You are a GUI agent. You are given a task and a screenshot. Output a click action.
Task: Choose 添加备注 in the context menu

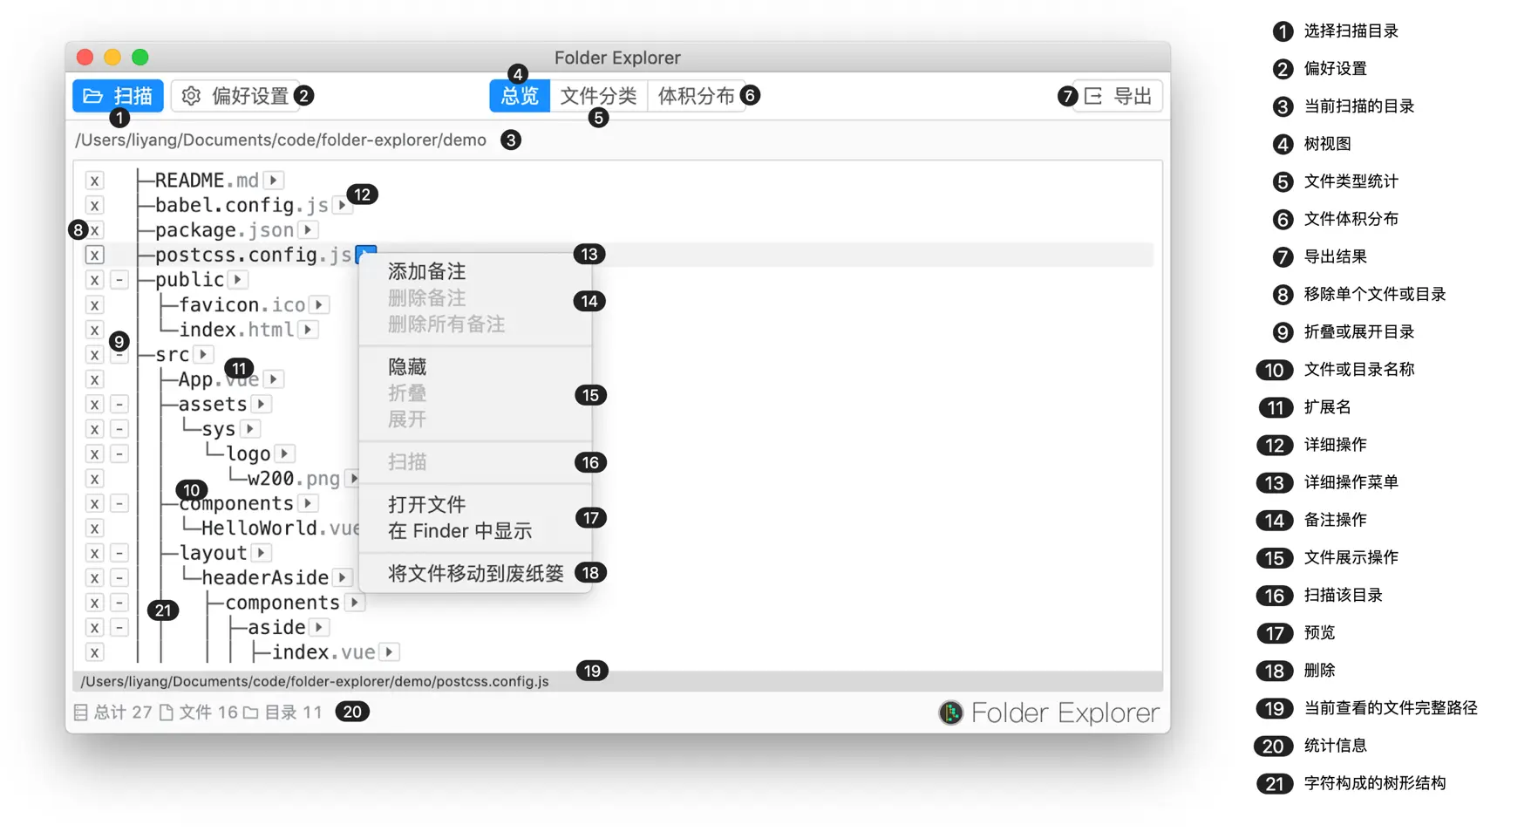tap(426, 272)
